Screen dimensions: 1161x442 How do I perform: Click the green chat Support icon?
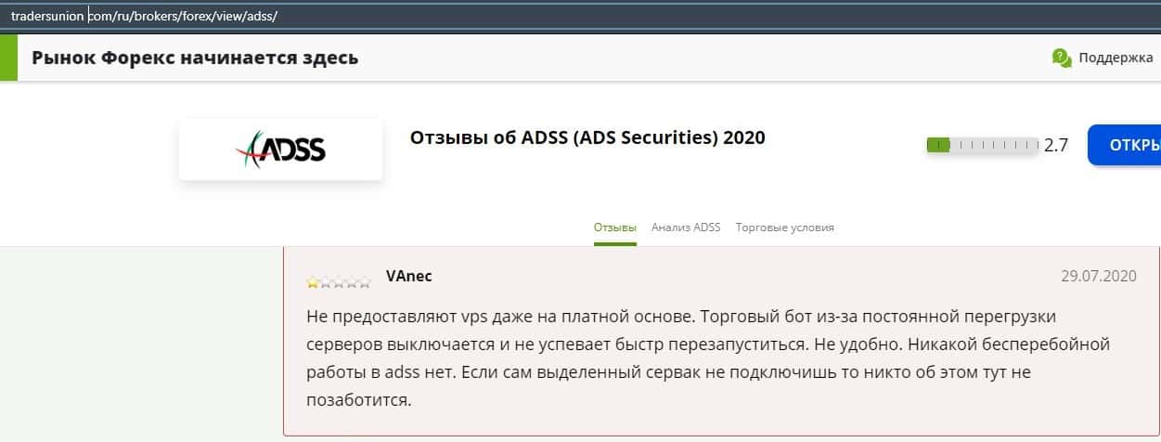[x=1062, y=58]
